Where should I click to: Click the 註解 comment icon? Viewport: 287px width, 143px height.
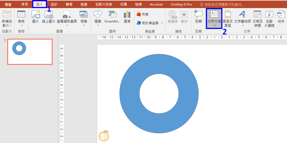coord(198,16)
